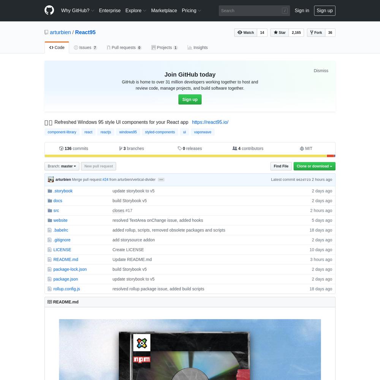Click Sign up button in header
The height and width of the screenshot is (380, 380).
[x=325, y=11]
